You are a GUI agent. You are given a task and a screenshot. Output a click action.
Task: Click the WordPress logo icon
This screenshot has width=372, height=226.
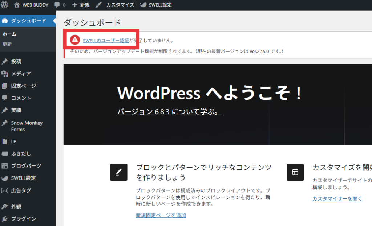[x=5, y=5]
